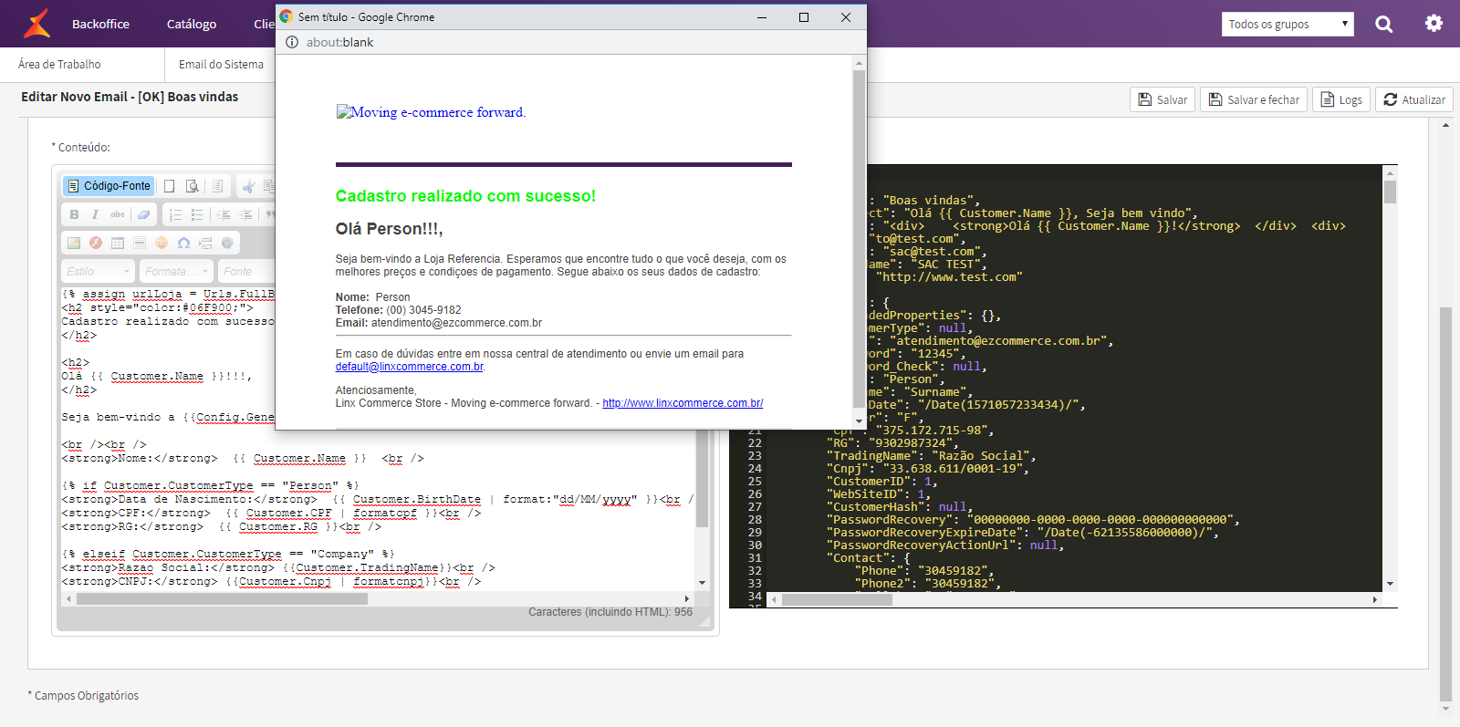This screenshot has width=1460, height=727.
Task: Click the Insert Flash icon
Action: [x=96, y=243]
